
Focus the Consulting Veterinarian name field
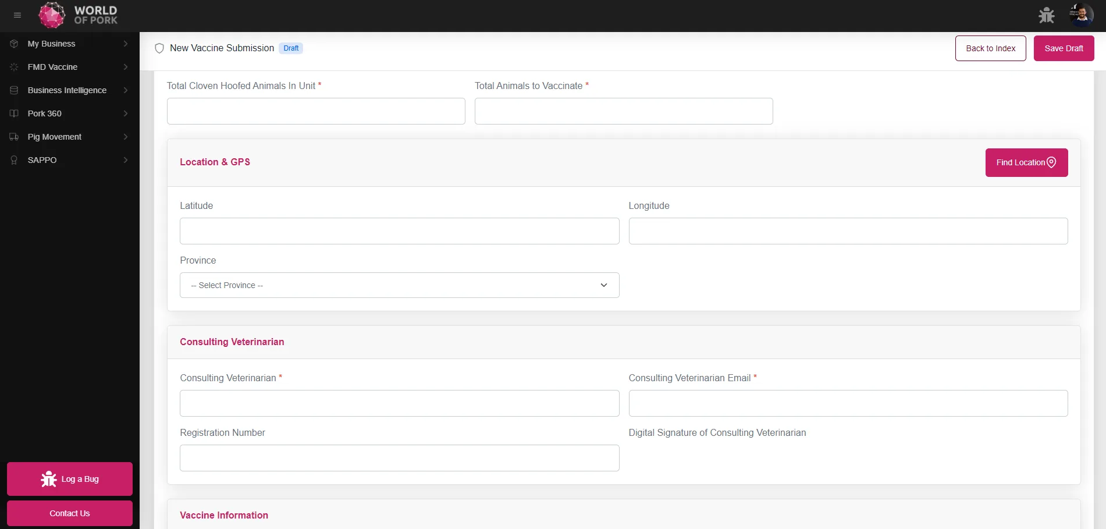399,403
